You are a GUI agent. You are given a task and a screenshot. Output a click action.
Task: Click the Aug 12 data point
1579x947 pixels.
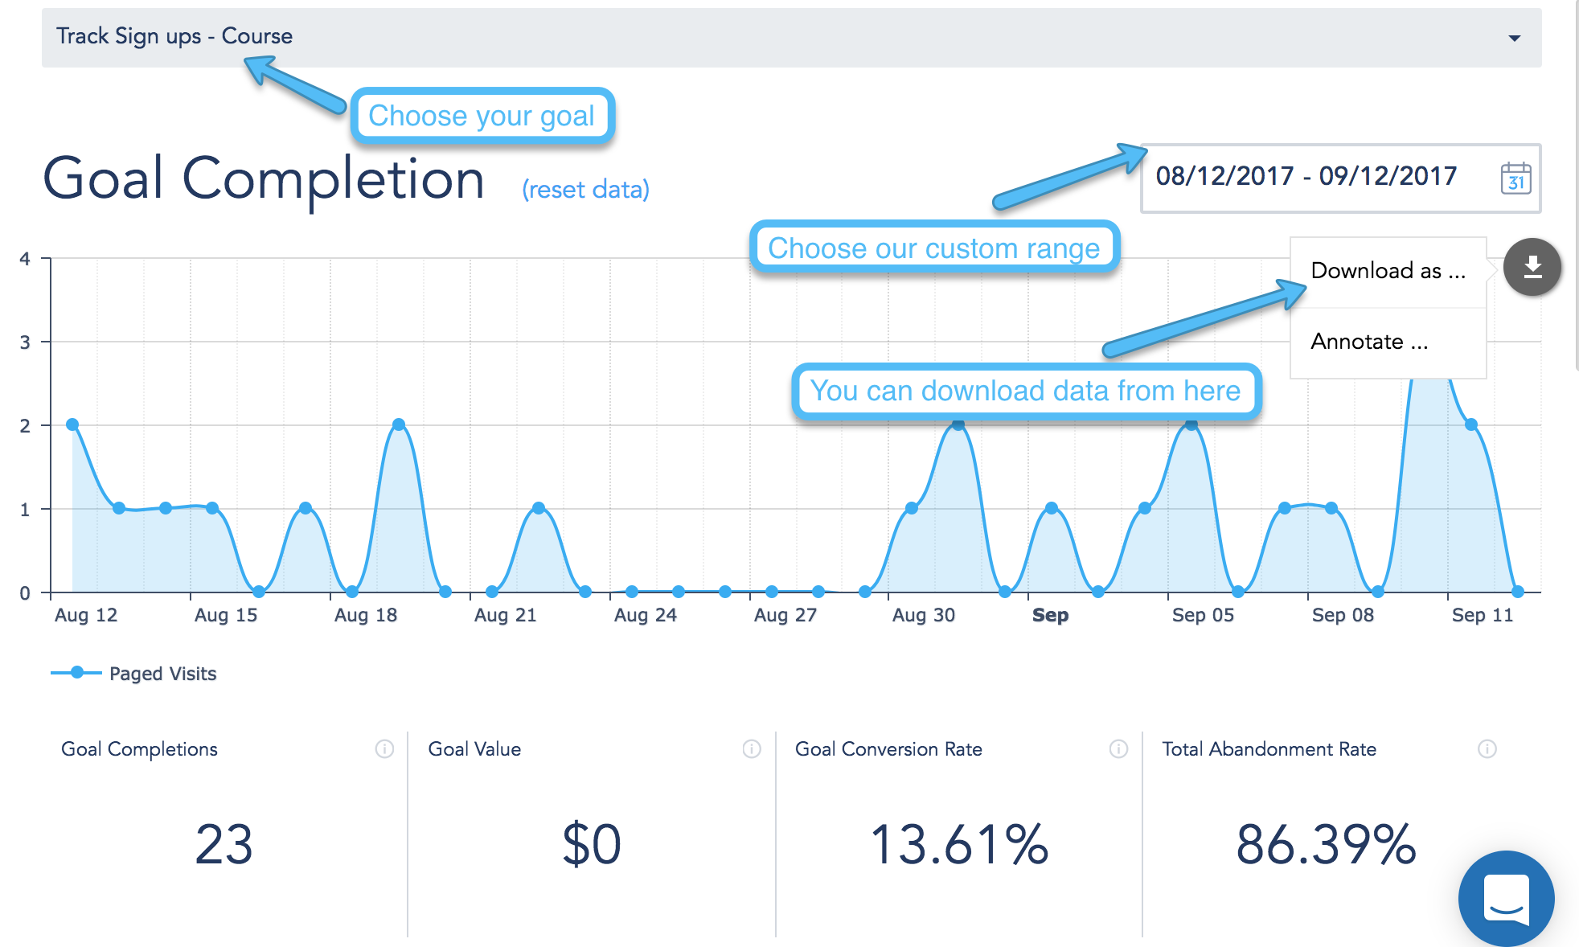(x=72, y=424)
